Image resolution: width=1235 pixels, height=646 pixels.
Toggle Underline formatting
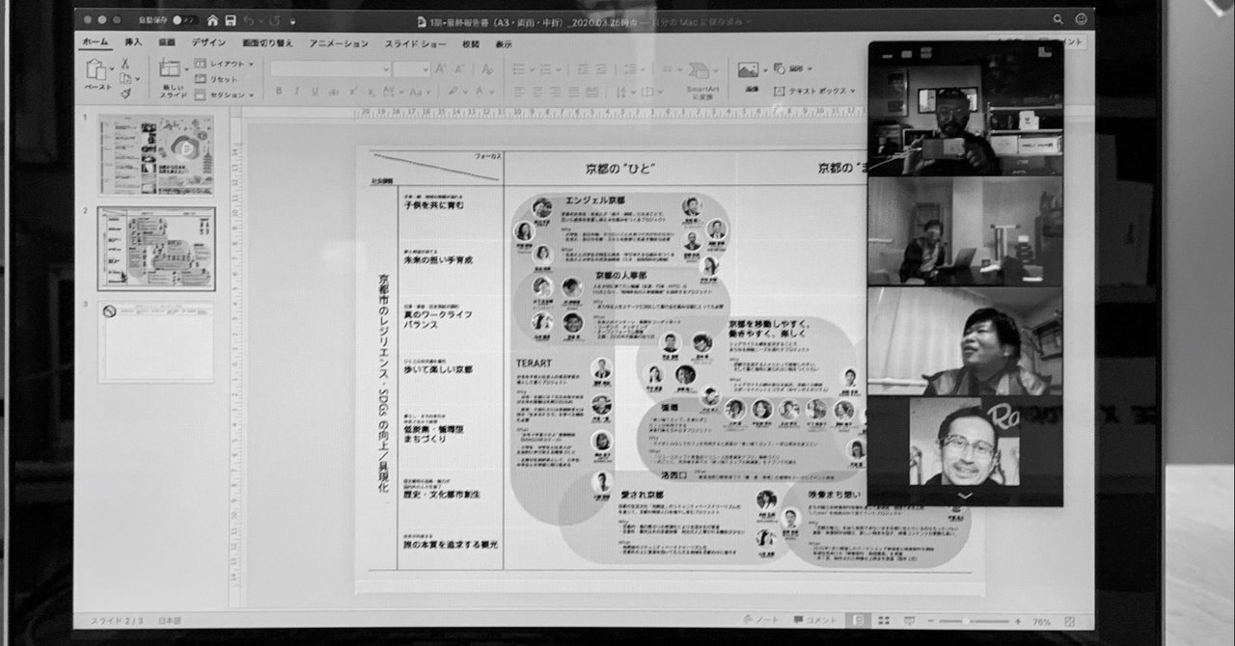click(315, 91)
